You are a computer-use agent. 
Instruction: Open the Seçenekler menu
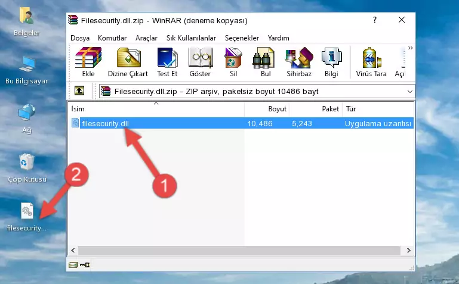242,38
